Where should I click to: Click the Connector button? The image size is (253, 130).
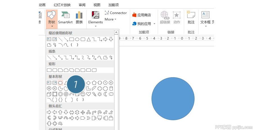116,13
